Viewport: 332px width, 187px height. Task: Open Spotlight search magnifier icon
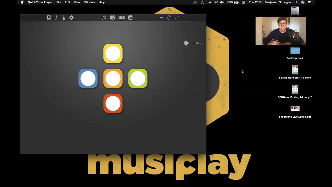coord(296,2)
